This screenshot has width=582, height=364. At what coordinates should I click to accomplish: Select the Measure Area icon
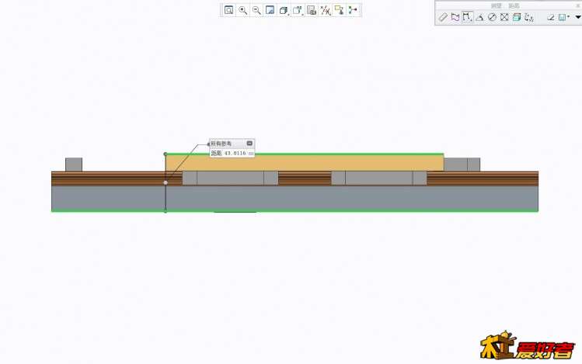point(504,17)
